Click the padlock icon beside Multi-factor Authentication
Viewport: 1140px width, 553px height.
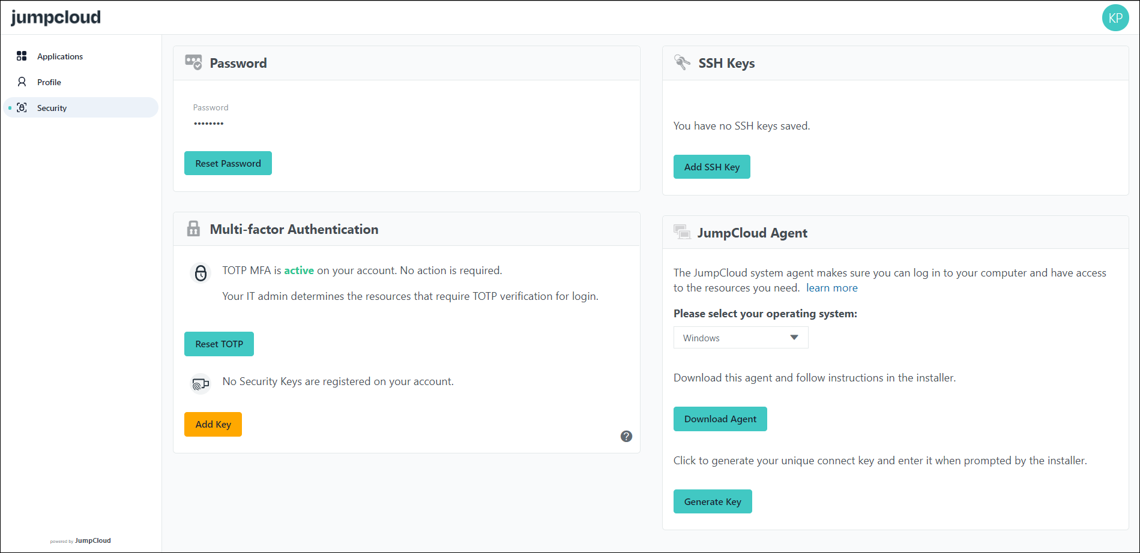pyautogui.click(x=193, y=229)
